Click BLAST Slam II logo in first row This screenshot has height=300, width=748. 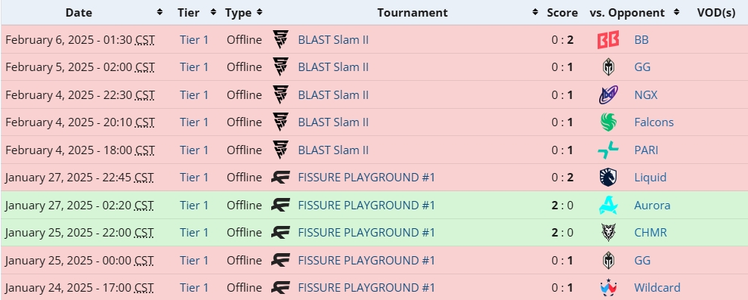(280, 39)
